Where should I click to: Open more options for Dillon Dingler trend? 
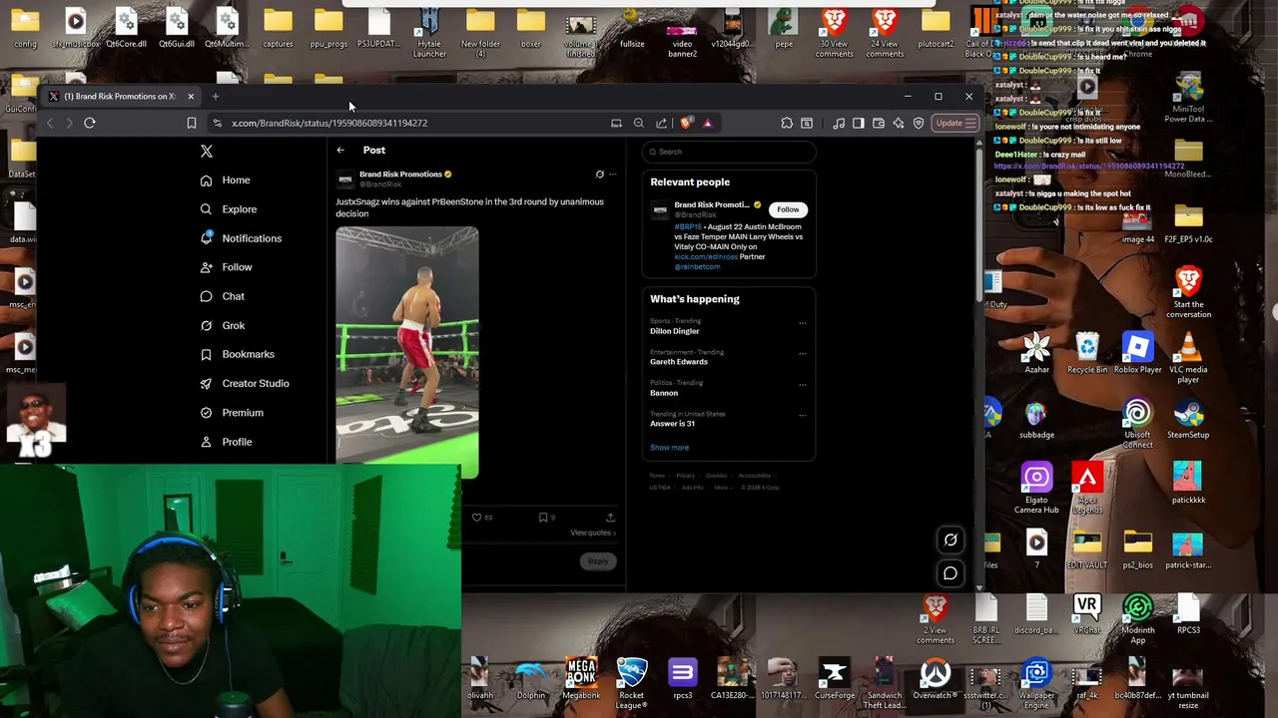coord(803,323)
